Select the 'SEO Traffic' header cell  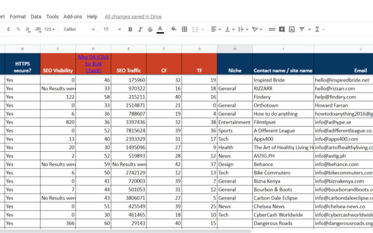tap(129, 64)
